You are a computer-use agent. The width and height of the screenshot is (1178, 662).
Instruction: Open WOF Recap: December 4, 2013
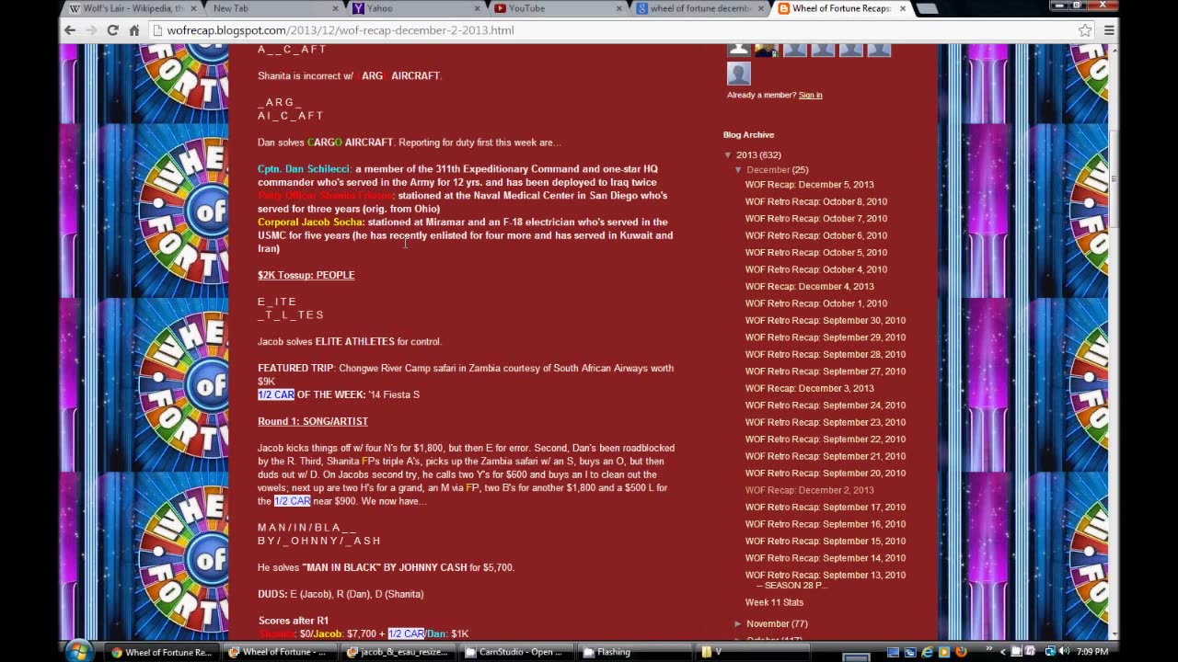810,287
